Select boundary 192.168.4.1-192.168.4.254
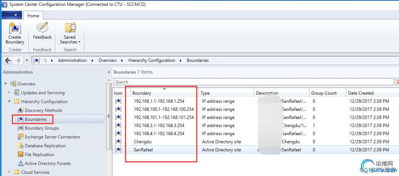This screenshot has width=399, height=176. click(x=159, y=134)
